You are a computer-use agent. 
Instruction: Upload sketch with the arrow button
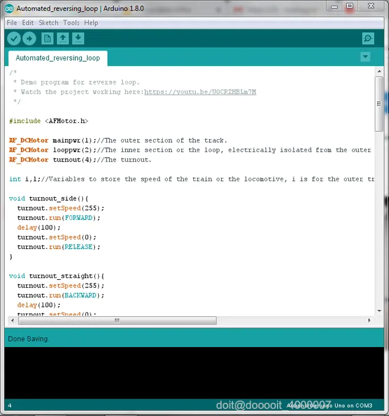pos(30,39)
